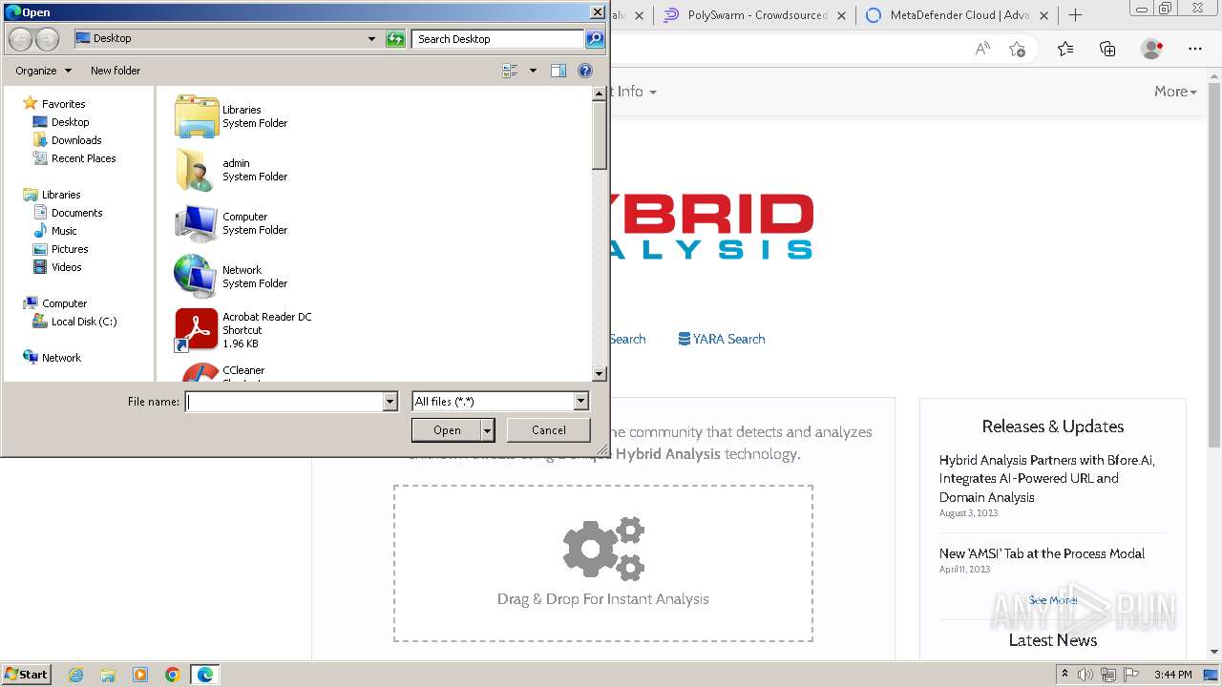This screenshot has width=1222, height=687.
Task: Click the Search Desktop field
Action: pyautogui.click(x=498, y=39)
